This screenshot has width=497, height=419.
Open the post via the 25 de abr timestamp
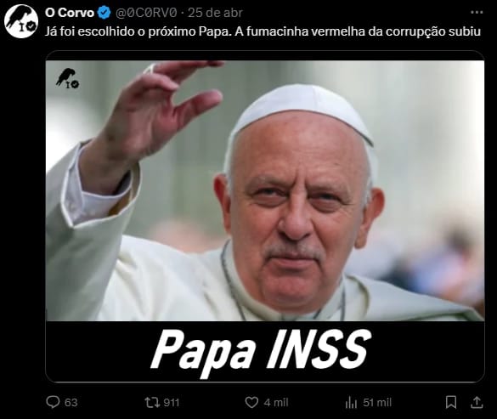[x=215, y=13]
